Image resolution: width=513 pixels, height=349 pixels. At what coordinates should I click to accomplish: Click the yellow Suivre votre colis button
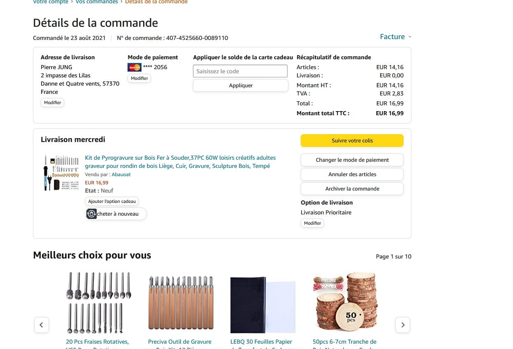tap(352, 141)
